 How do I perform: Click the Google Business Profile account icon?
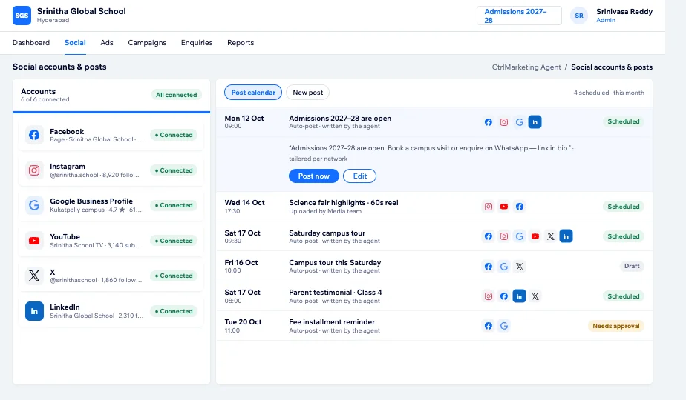tap(34, 205)
